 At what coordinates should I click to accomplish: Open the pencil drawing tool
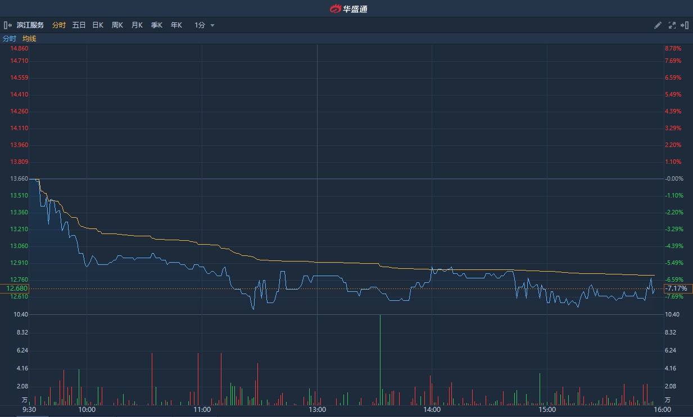658,25
